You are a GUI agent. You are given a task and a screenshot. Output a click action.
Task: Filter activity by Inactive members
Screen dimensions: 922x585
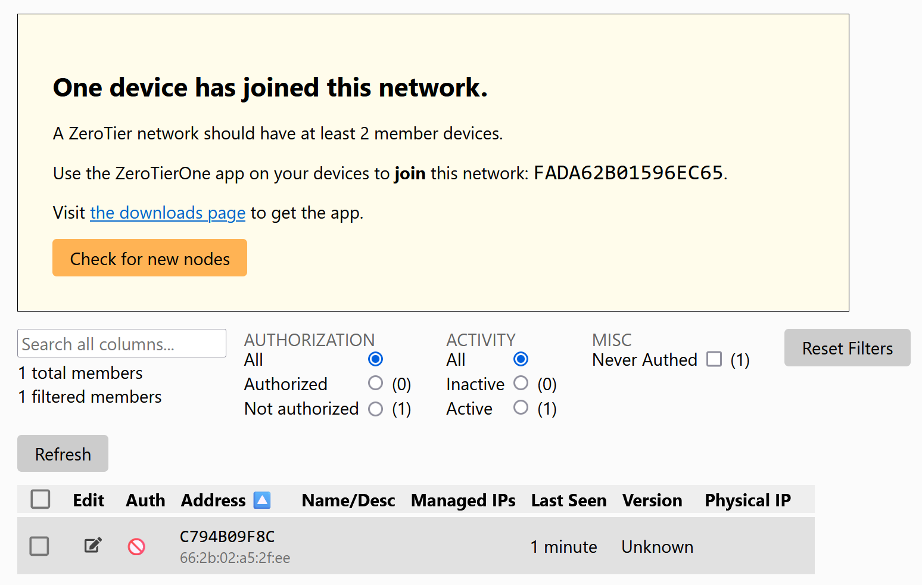click(x=521, y=383)
